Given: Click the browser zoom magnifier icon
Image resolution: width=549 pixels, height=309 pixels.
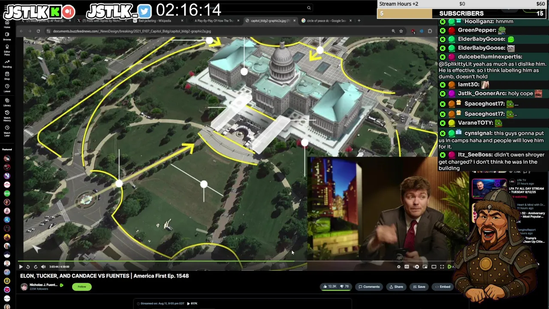Looking at the screenshot, I should (393, 31).
